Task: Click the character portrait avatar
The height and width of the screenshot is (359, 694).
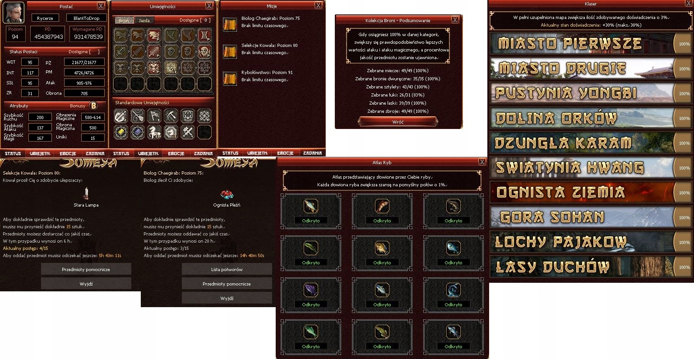Action: [13, 13]
